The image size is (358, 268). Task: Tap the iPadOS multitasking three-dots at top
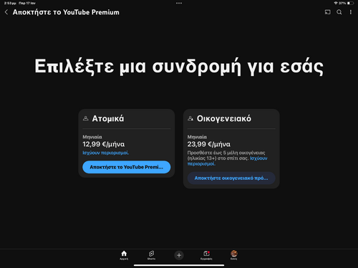pyautogui.click(x=179, y=3)
